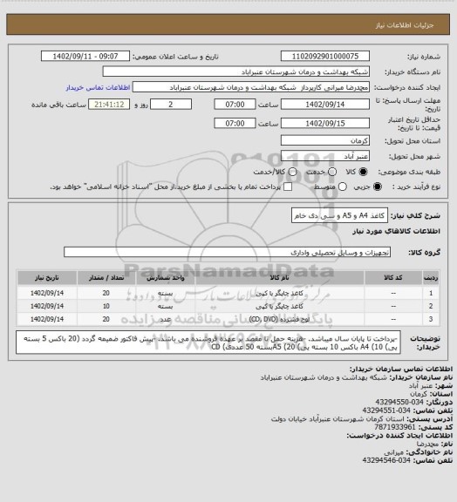
Task: Select the کالا/خدمت radio button
Action: [292, 172]
